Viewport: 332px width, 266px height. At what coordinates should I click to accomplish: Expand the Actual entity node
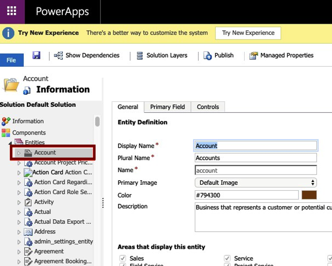[x=19, y=212]
